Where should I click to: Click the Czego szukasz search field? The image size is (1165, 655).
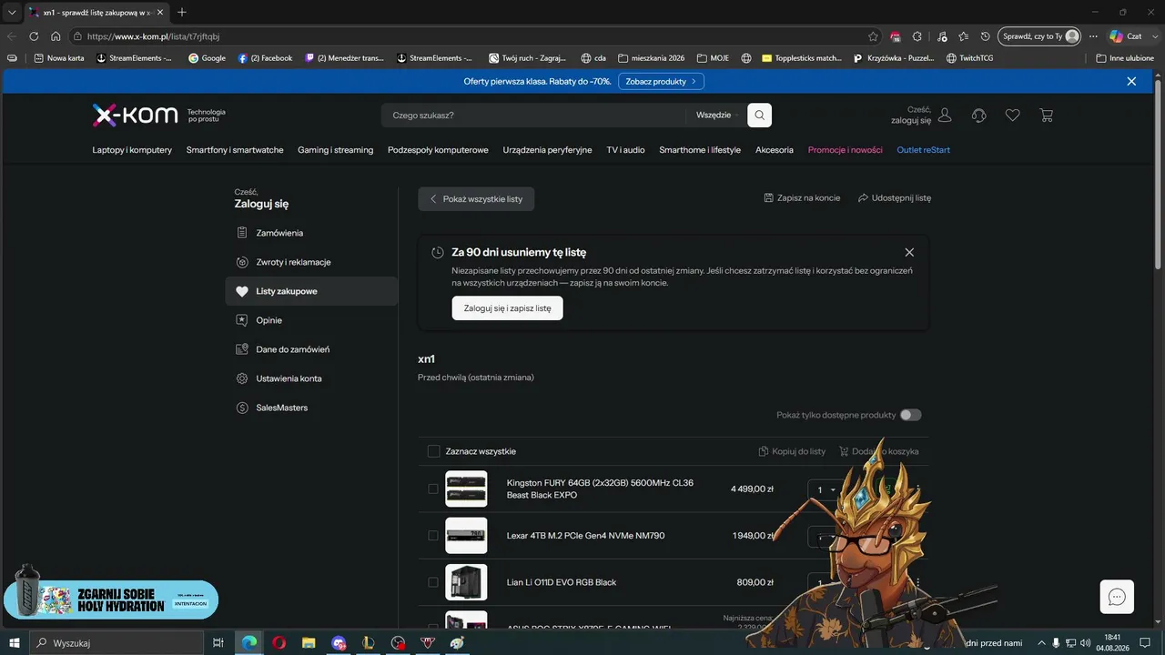(x=533, y=116)
